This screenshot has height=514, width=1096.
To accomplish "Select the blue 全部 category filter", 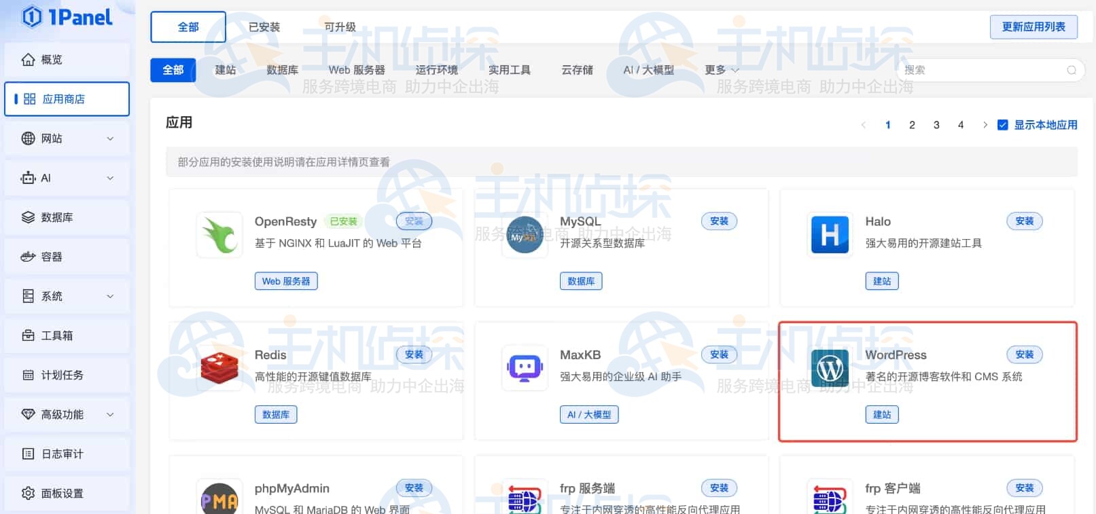I will 173,70.
